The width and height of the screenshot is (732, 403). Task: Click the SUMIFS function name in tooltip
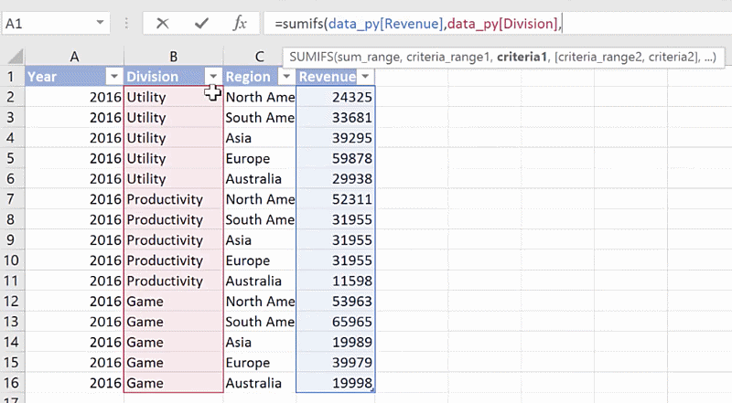(311, 58)
